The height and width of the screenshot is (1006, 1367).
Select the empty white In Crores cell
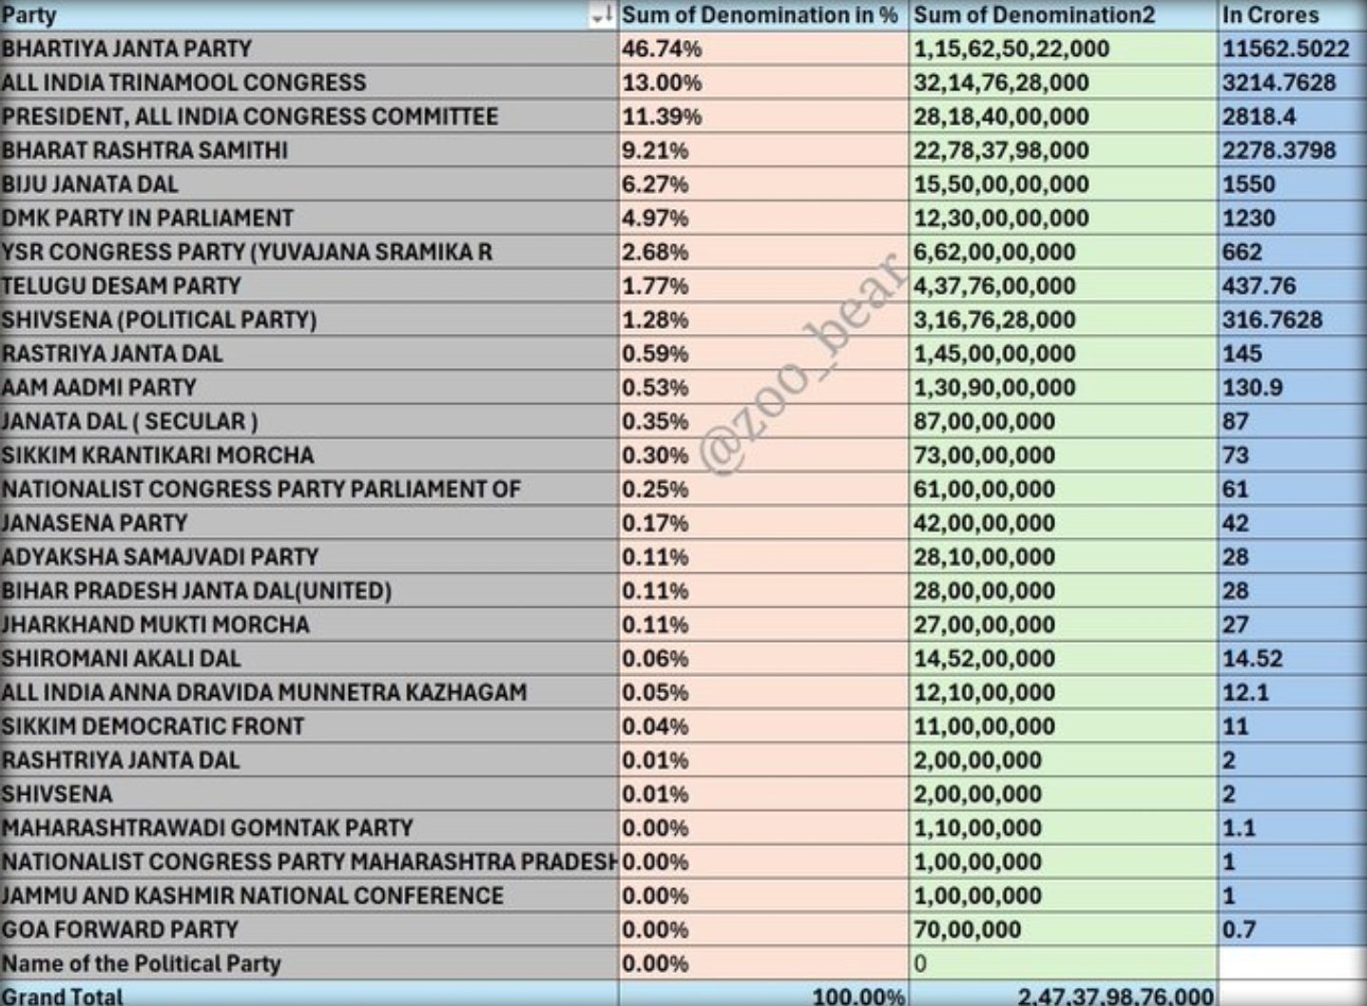(1291, 963)
